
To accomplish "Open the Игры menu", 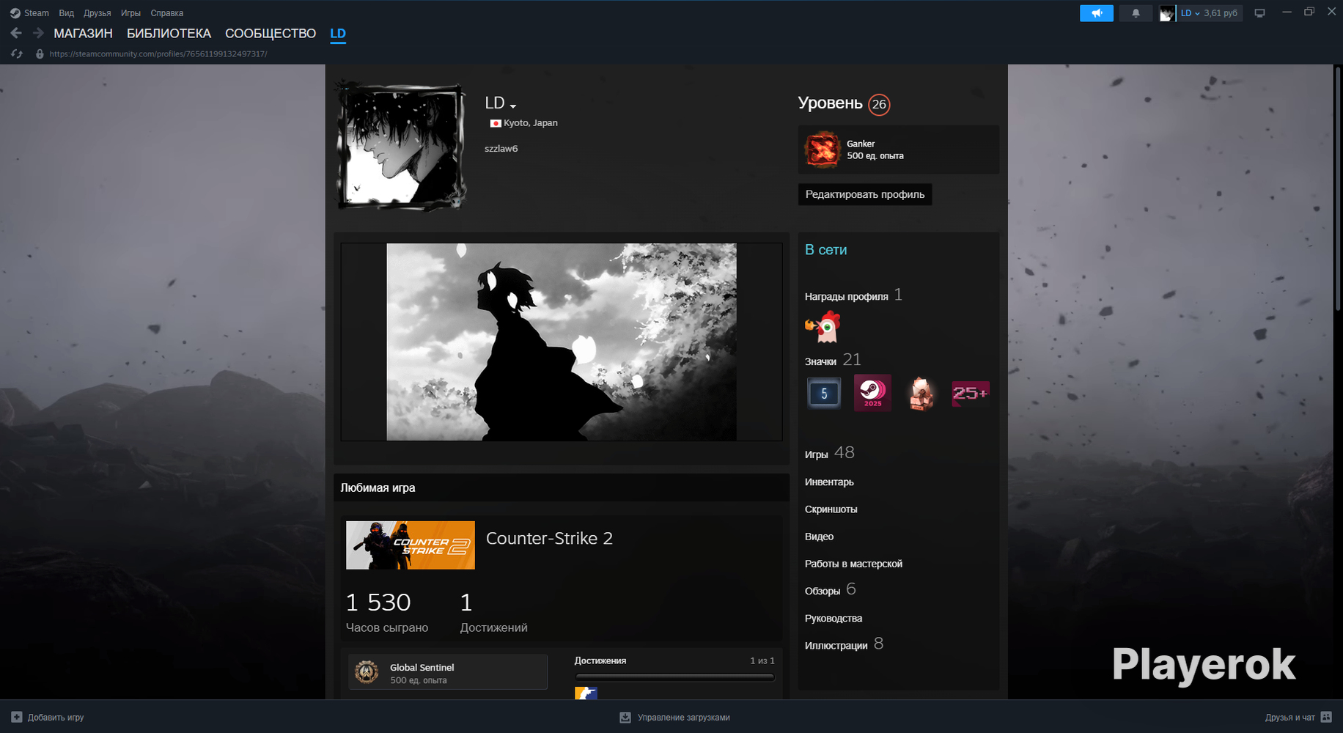I will tap(130, 13).
